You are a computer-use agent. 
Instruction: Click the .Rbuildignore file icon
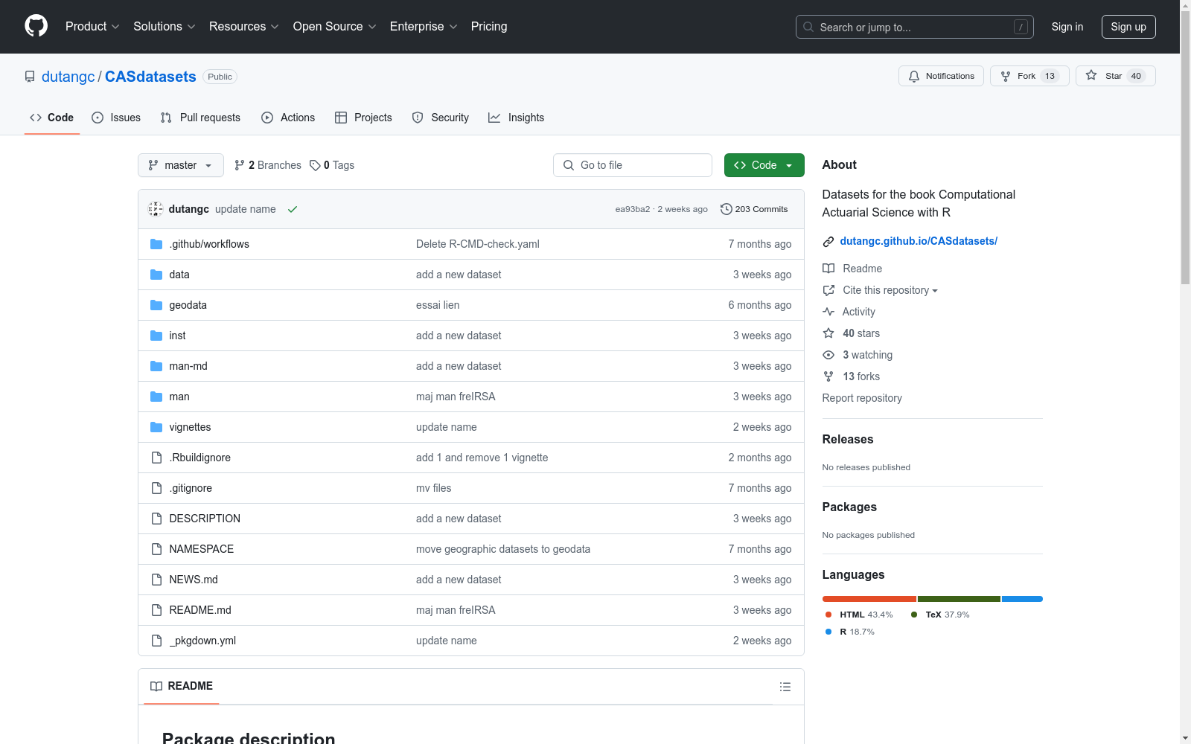coord(156,458)
